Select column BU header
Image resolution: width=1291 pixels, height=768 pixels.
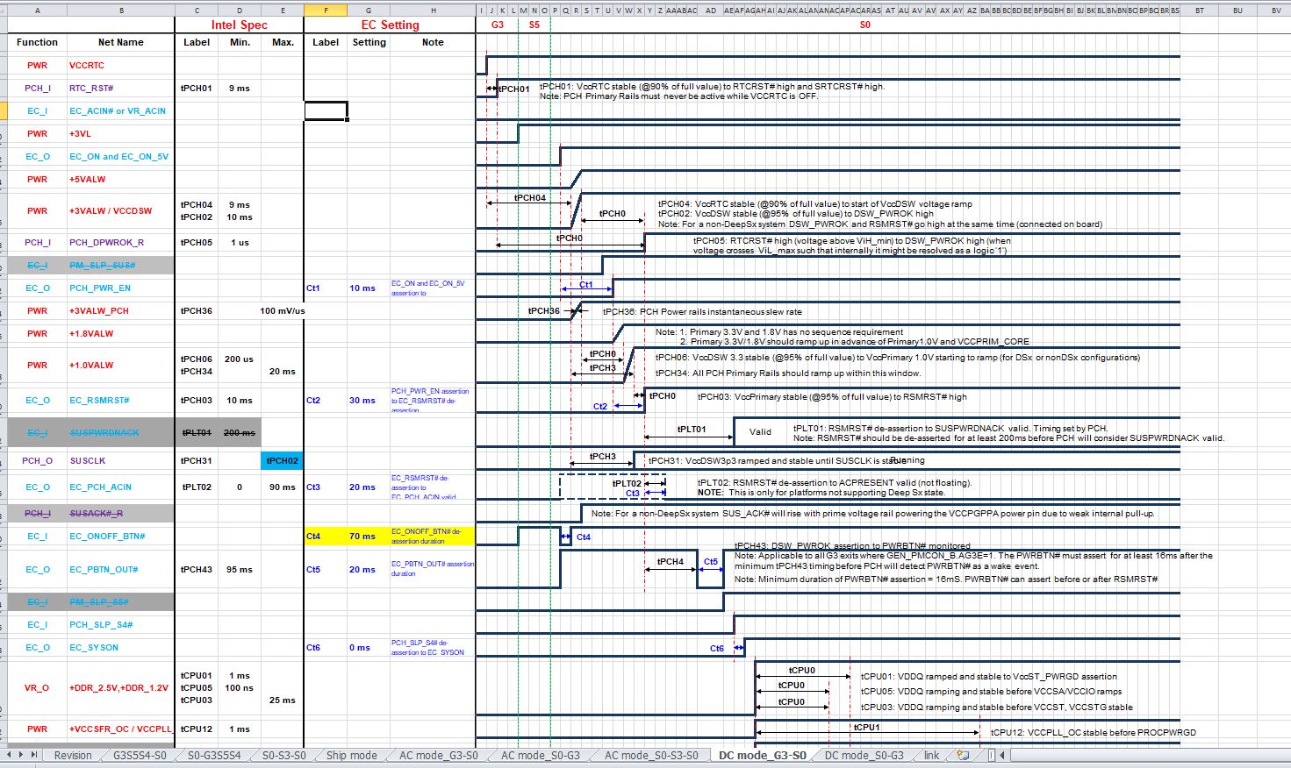(x=1237, y=11)
